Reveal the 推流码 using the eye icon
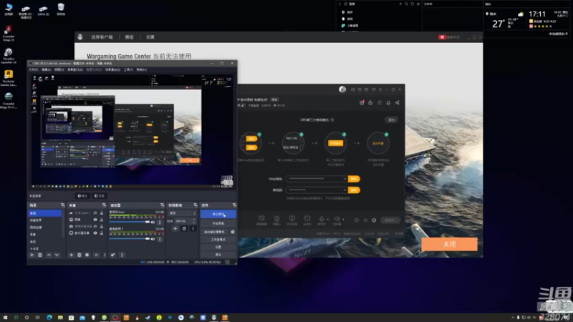The height and width of the screenshot is (322, 573). [345, 190]
